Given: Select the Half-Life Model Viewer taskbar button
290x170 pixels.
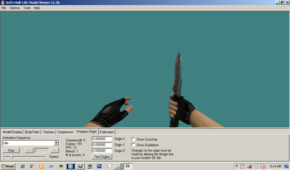Looking at the screenshot, I should (x=127, y=166).
